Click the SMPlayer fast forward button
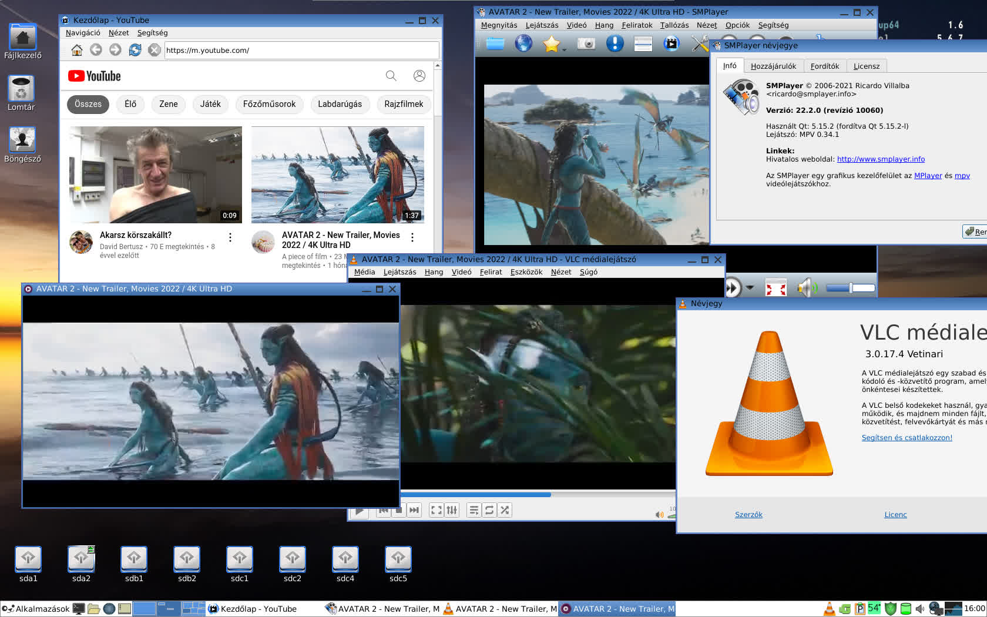This screenshot has height=617, width=987. (x=732, y=288)
